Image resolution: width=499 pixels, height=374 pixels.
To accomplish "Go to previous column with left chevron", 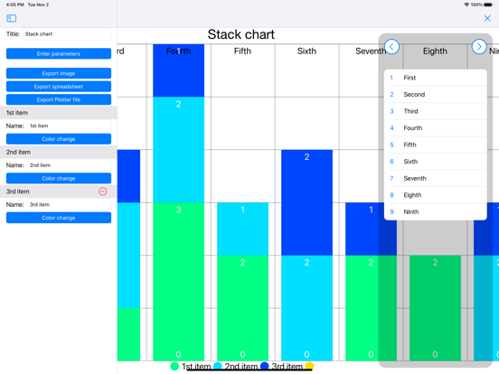I will [391, 47].
